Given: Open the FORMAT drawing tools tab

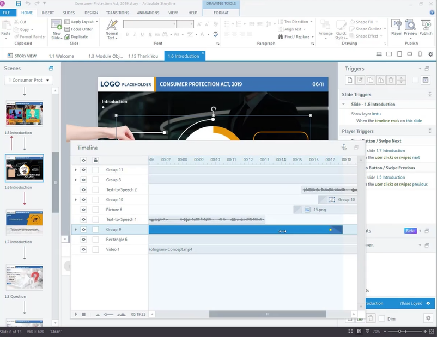Looking at the screenshot, I should pos(221,13).
